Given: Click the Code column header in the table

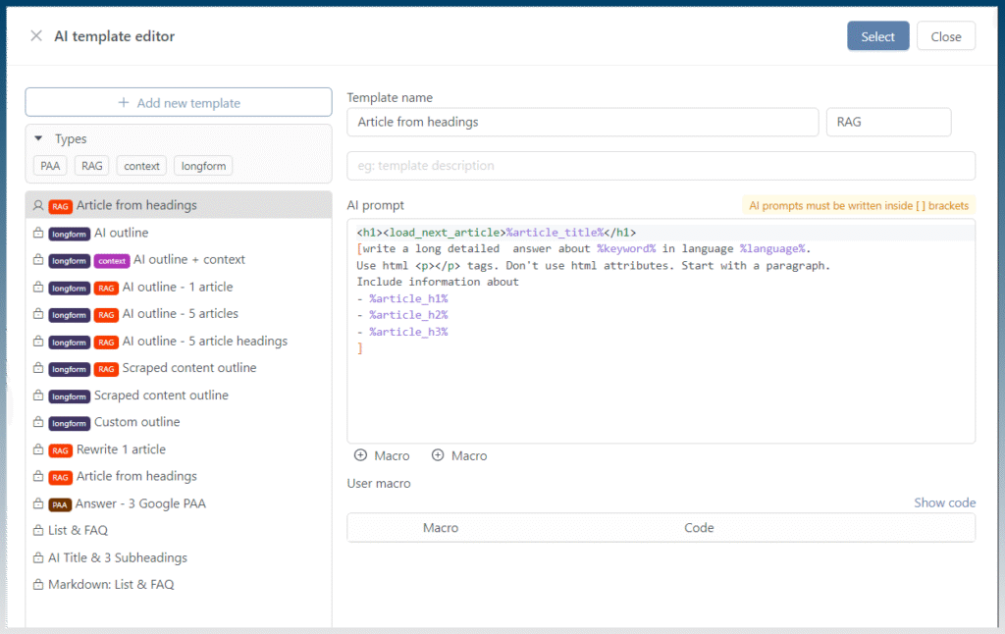Looking at the screenshot, I should coord(699,528).
